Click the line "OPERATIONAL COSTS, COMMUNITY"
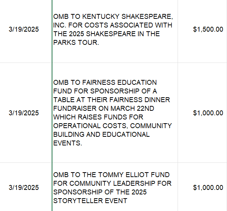Screen dimensions: 227x211 (x=112, y=125)
